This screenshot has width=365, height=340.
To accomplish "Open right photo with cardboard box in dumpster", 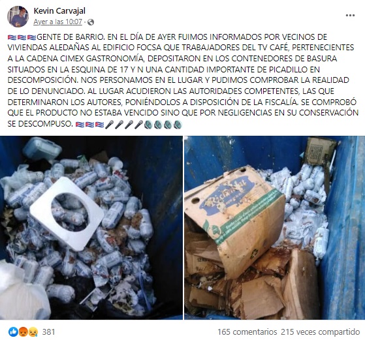I will (274, 228).
